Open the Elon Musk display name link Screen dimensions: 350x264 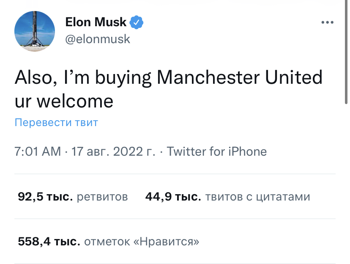96,22
